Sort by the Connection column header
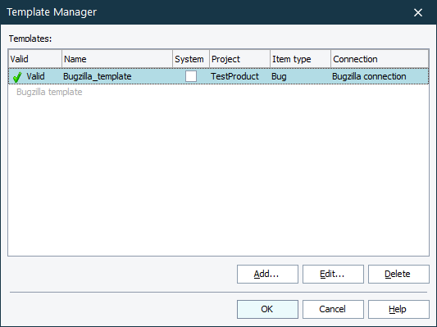 point(380,59)
